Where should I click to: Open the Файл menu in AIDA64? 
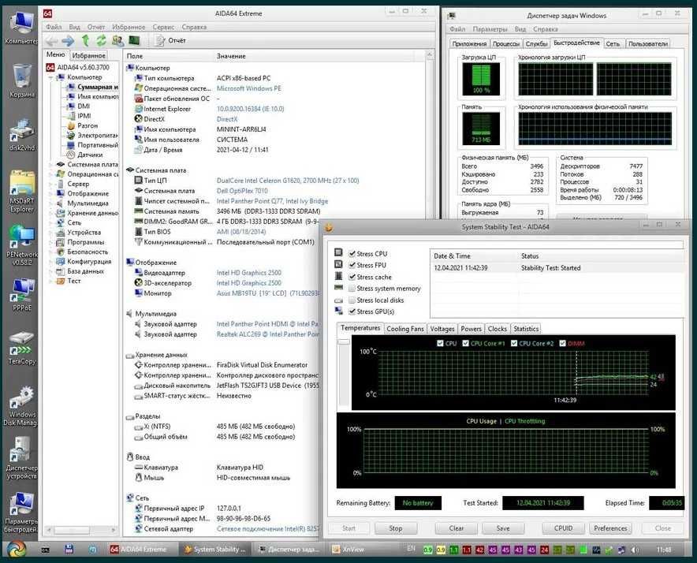coord(54,27)
